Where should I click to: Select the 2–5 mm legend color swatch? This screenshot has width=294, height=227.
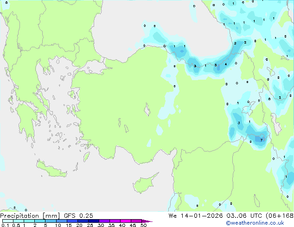click(40, 221)
